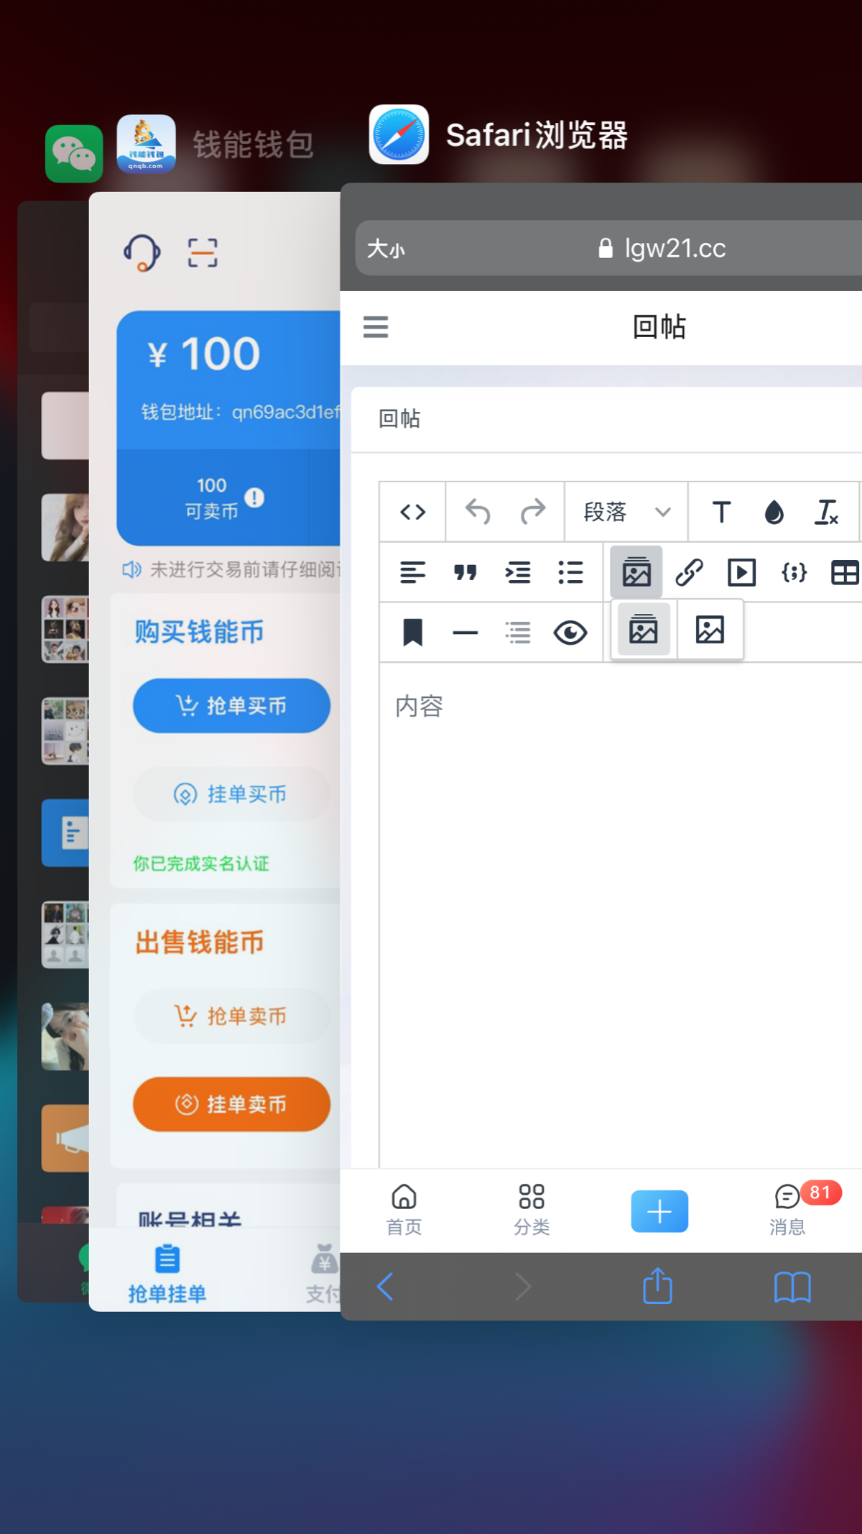This screenshot has height=1534, width=862.
Task: Open text color droplet picker
Action: pos(774,513)
